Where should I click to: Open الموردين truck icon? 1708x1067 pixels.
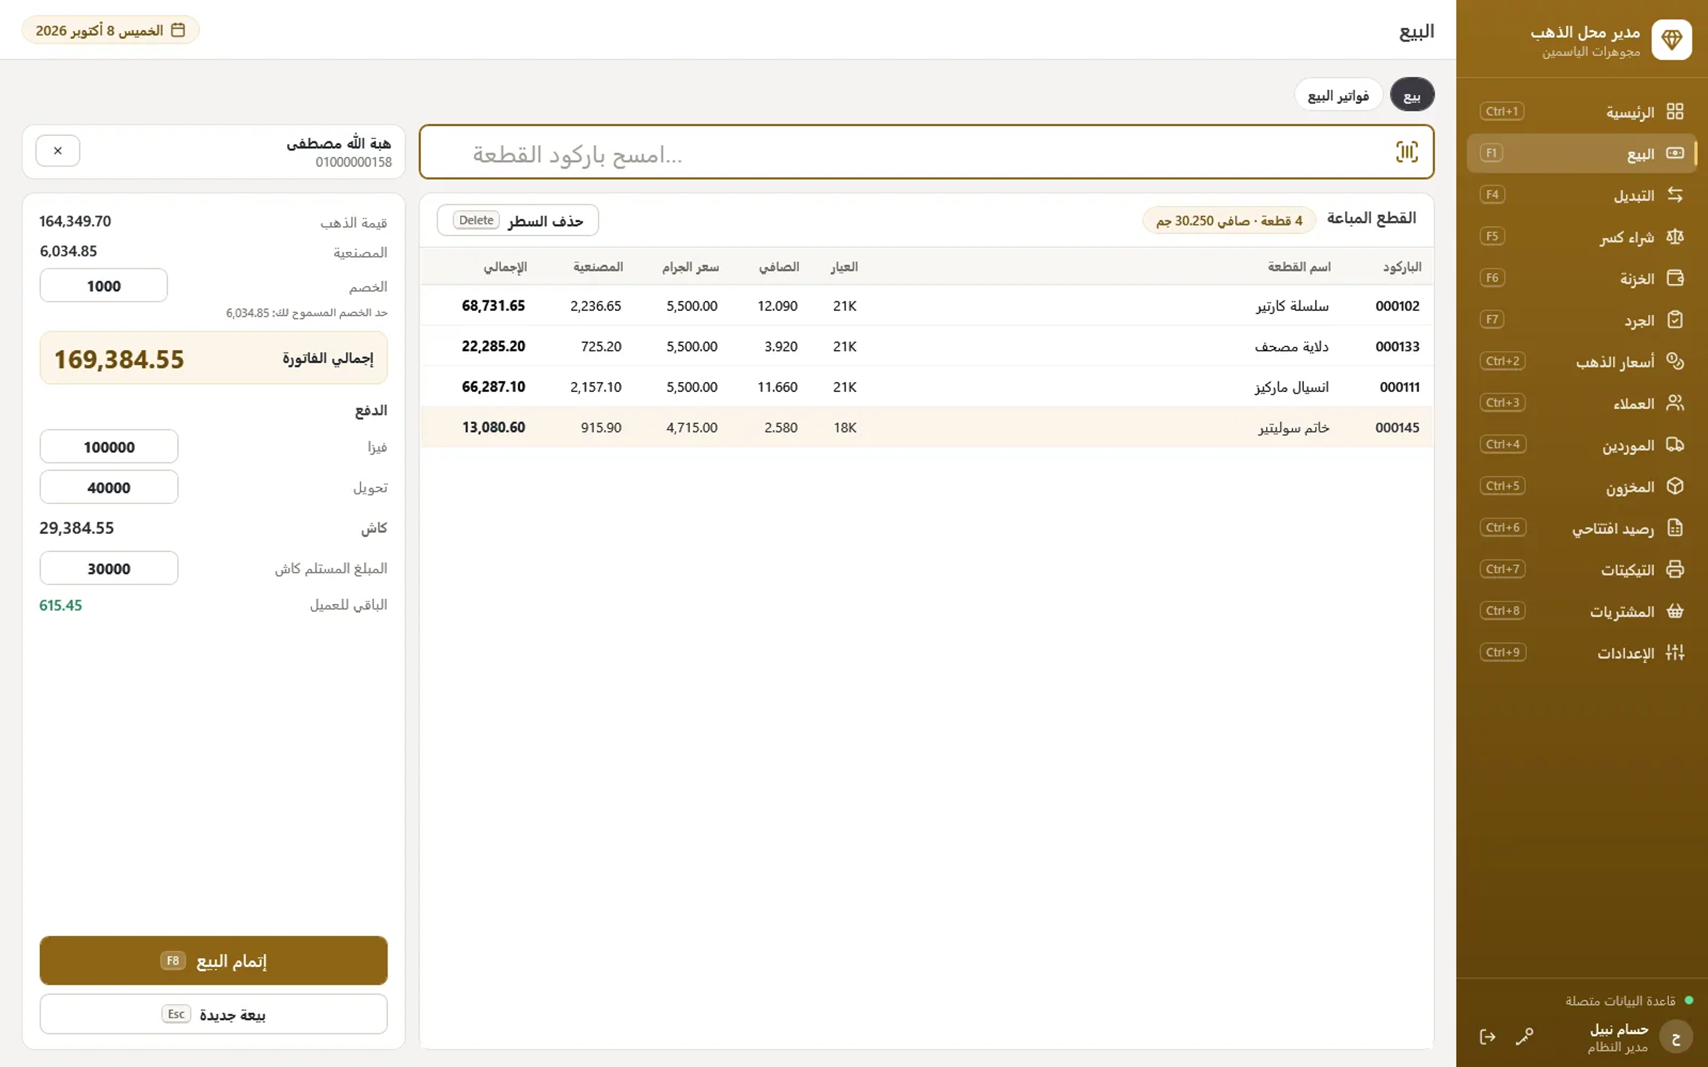(1675, 445)
